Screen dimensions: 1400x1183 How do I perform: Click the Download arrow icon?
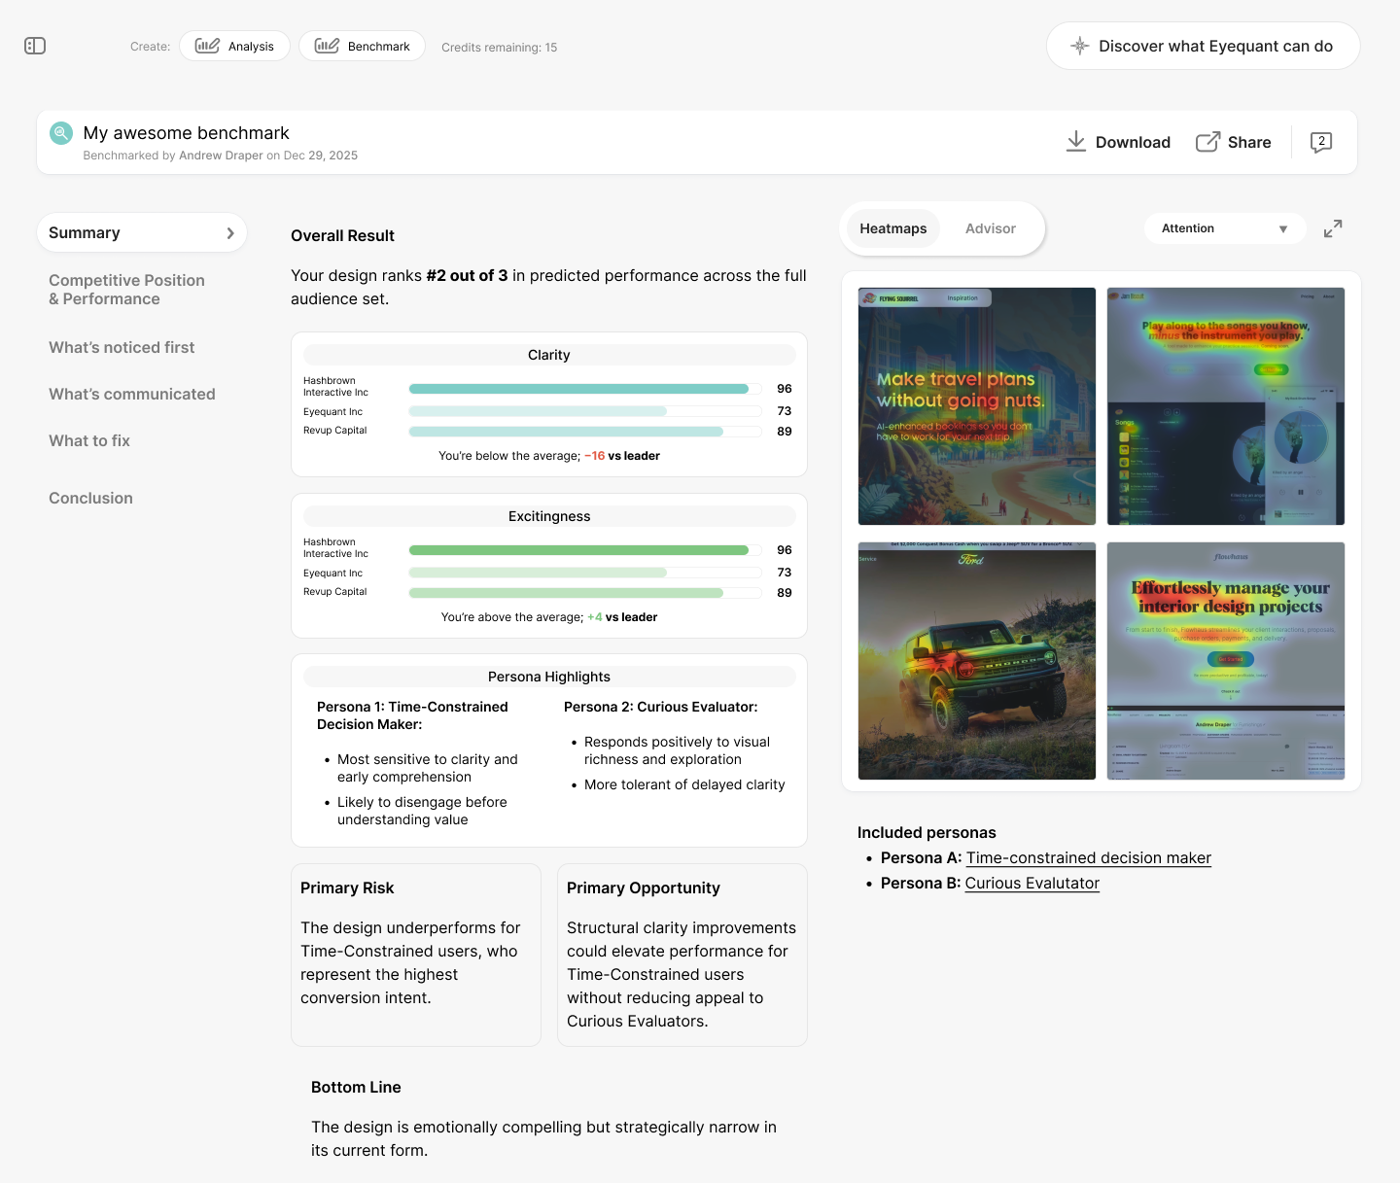(1076, 142)
